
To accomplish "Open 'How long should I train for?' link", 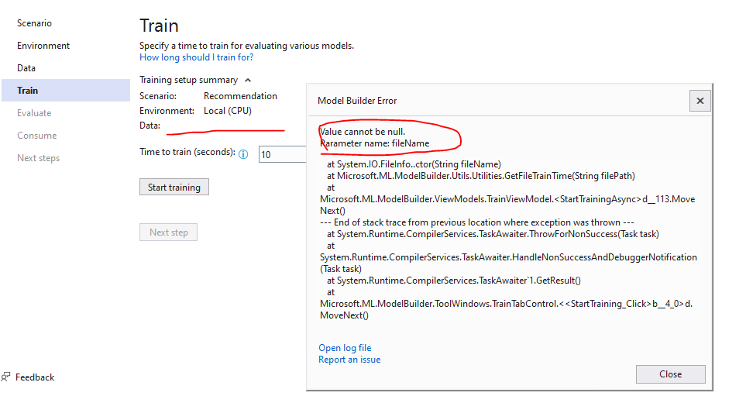I will [196, 57].
